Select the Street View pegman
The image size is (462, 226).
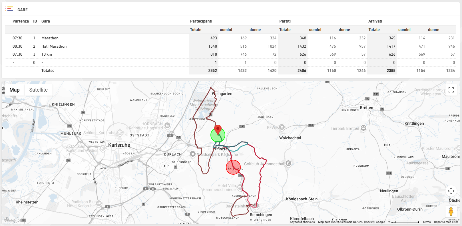coord(451,211)
